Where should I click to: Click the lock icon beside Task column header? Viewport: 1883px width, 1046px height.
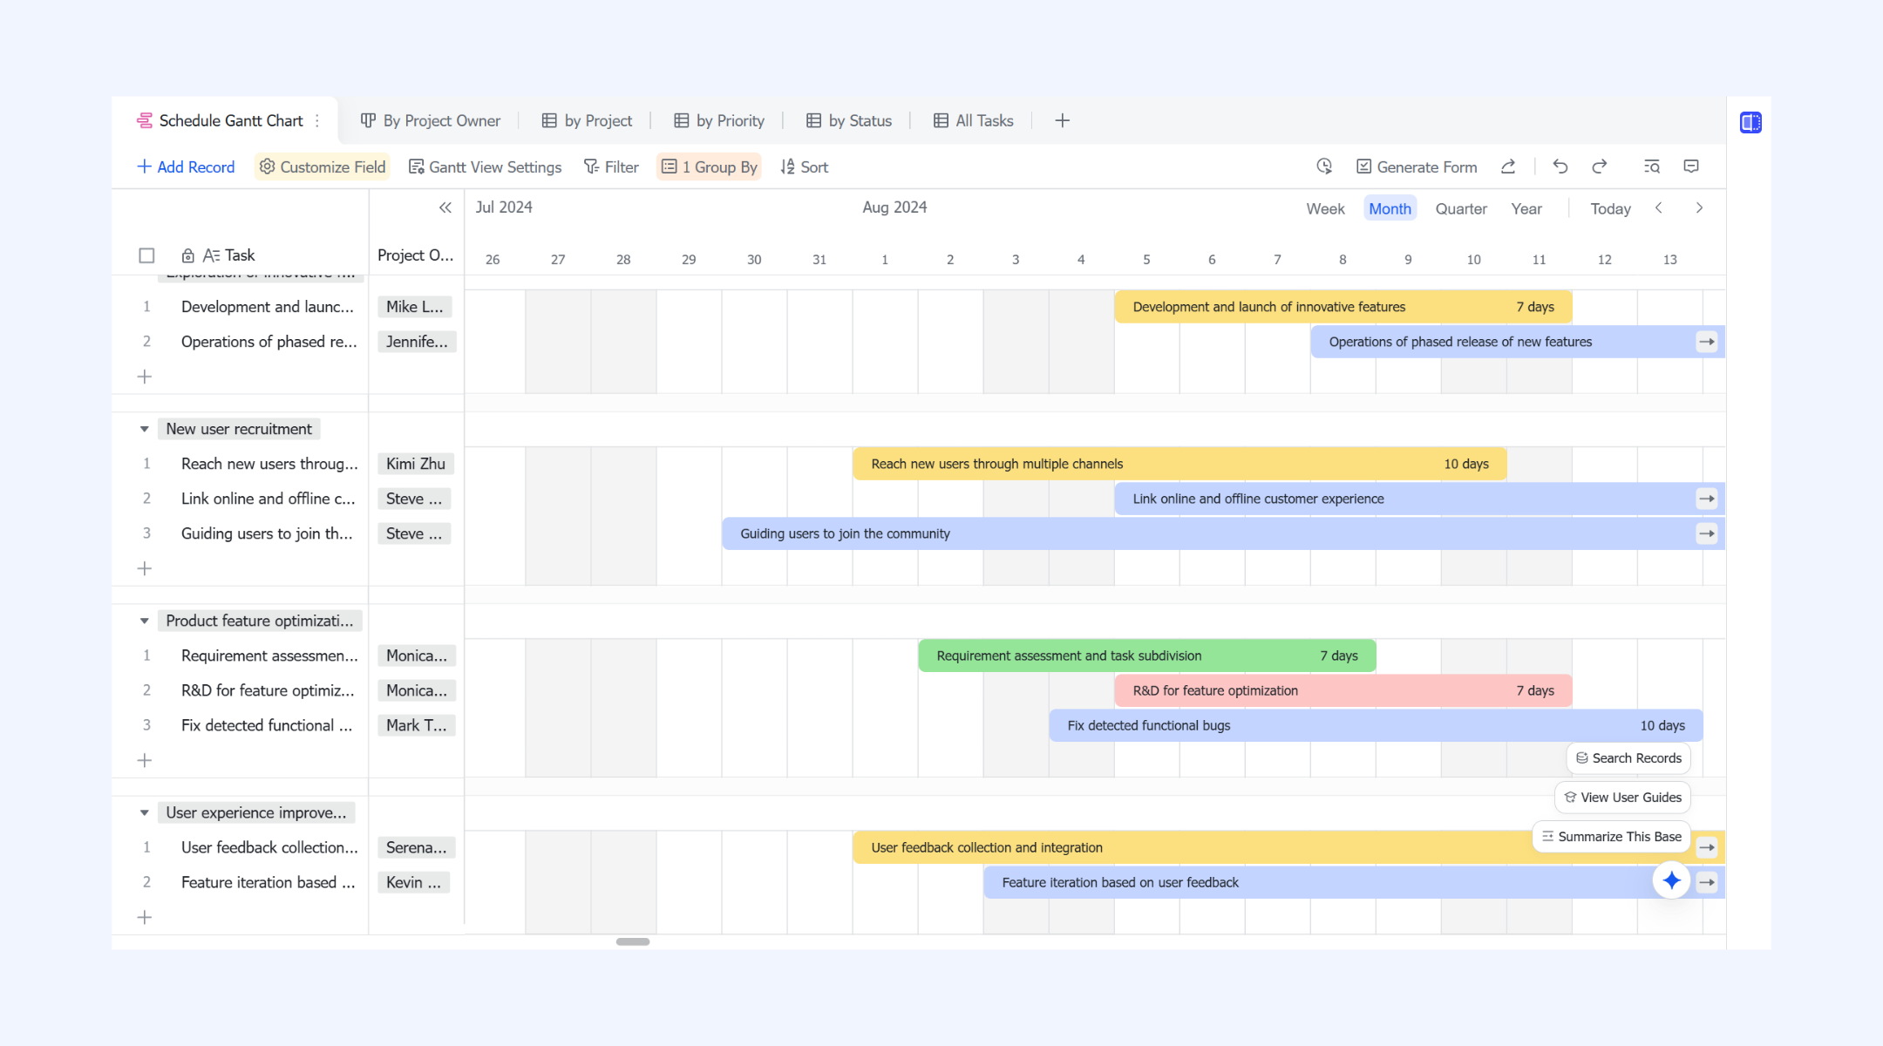tap(187, 255)
